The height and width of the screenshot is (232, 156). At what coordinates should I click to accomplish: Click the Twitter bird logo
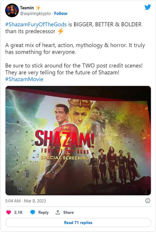pyautogui.click(x=148, y=7)
